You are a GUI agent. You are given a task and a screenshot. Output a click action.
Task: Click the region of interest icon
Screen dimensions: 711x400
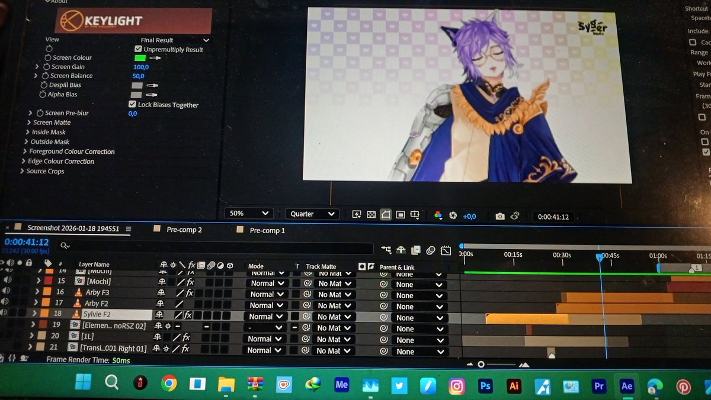[x=401, y=214]
